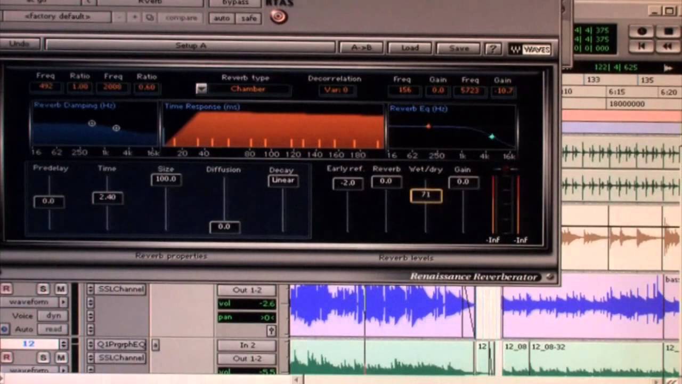Start recording with the transport Record button
The width and height of the screenshot is (682, 384).
coord(642,31)
